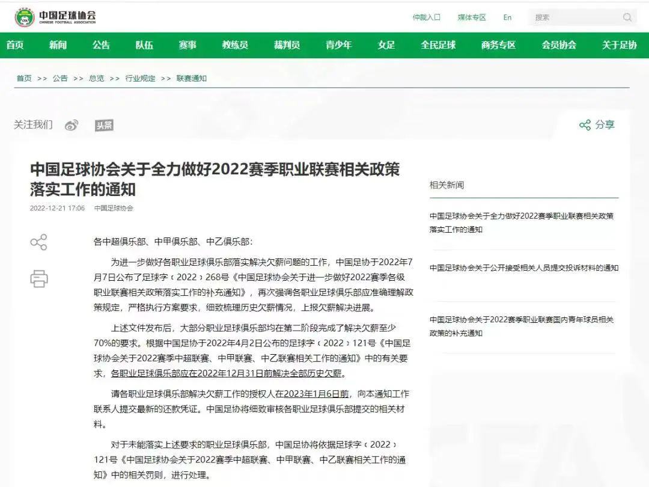The width and height of the screenshot is (649, 487).
Task: Open the 赛事 nav menu
Action: point(187,45)
